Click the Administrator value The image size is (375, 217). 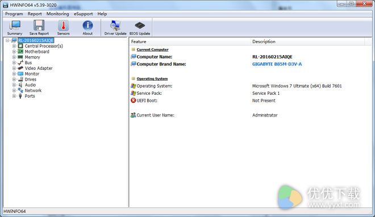(x=265, y=115)
